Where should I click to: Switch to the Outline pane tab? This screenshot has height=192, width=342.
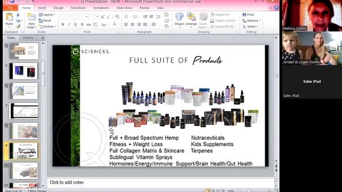tap(28, 38)
